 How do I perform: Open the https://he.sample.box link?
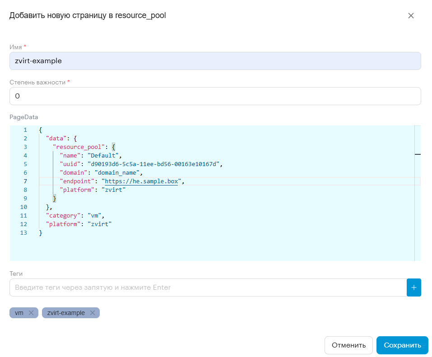pyautogui.click(x=141, y=181)
